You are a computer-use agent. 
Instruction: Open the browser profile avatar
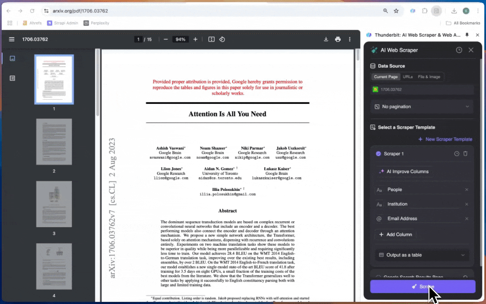click(466, 11)
